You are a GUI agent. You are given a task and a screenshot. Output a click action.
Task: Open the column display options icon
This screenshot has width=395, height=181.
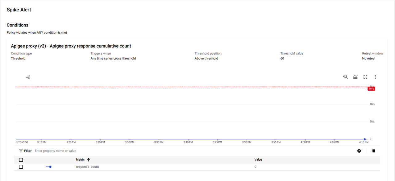[373, 151]
